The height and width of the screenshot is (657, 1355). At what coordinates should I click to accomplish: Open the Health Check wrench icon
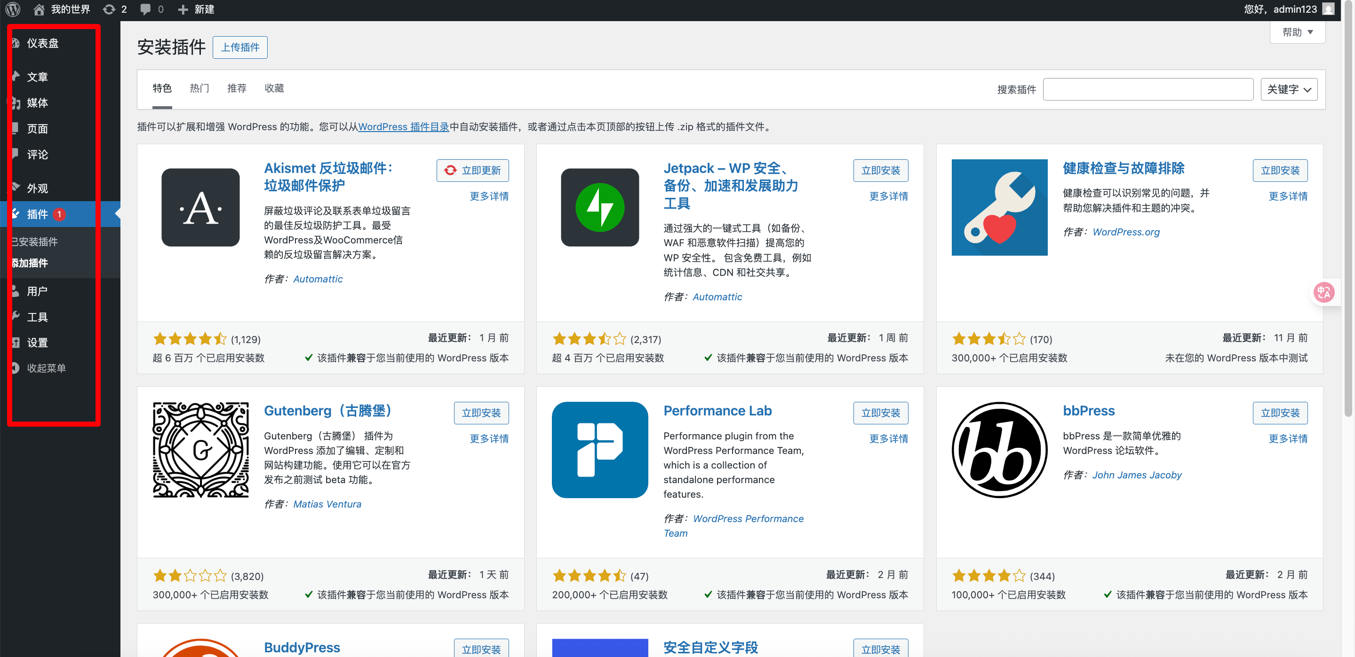pyautogui.click(x=999, y=207)
